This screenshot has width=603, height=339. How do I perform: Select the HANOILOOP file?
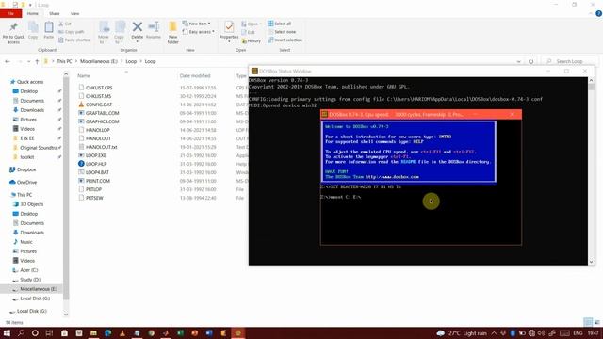pos(97,130)
